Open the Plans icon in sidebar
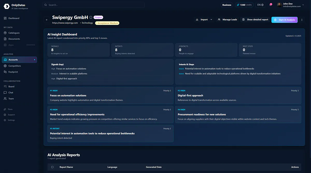Screen dimensions: 311x173 5,109
